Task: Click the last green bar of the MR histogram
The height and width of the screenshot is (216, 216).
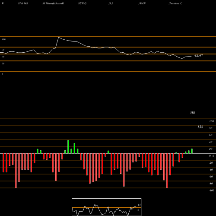Action: coord(192,151)
